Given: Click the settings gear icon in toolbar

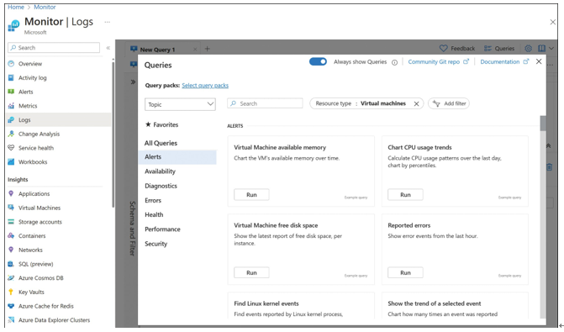Looking at the screenshot, I should click(528, 48).
